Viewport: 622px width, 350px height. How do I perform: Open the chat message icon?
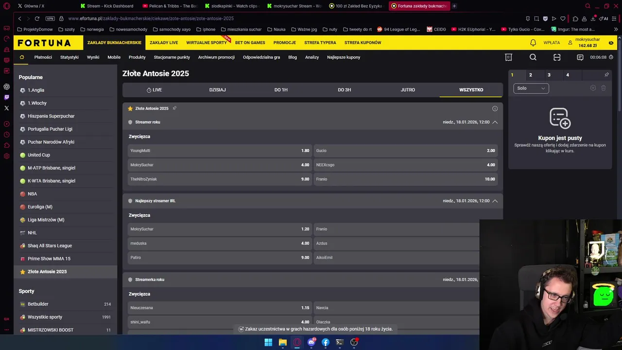[580, 57]
